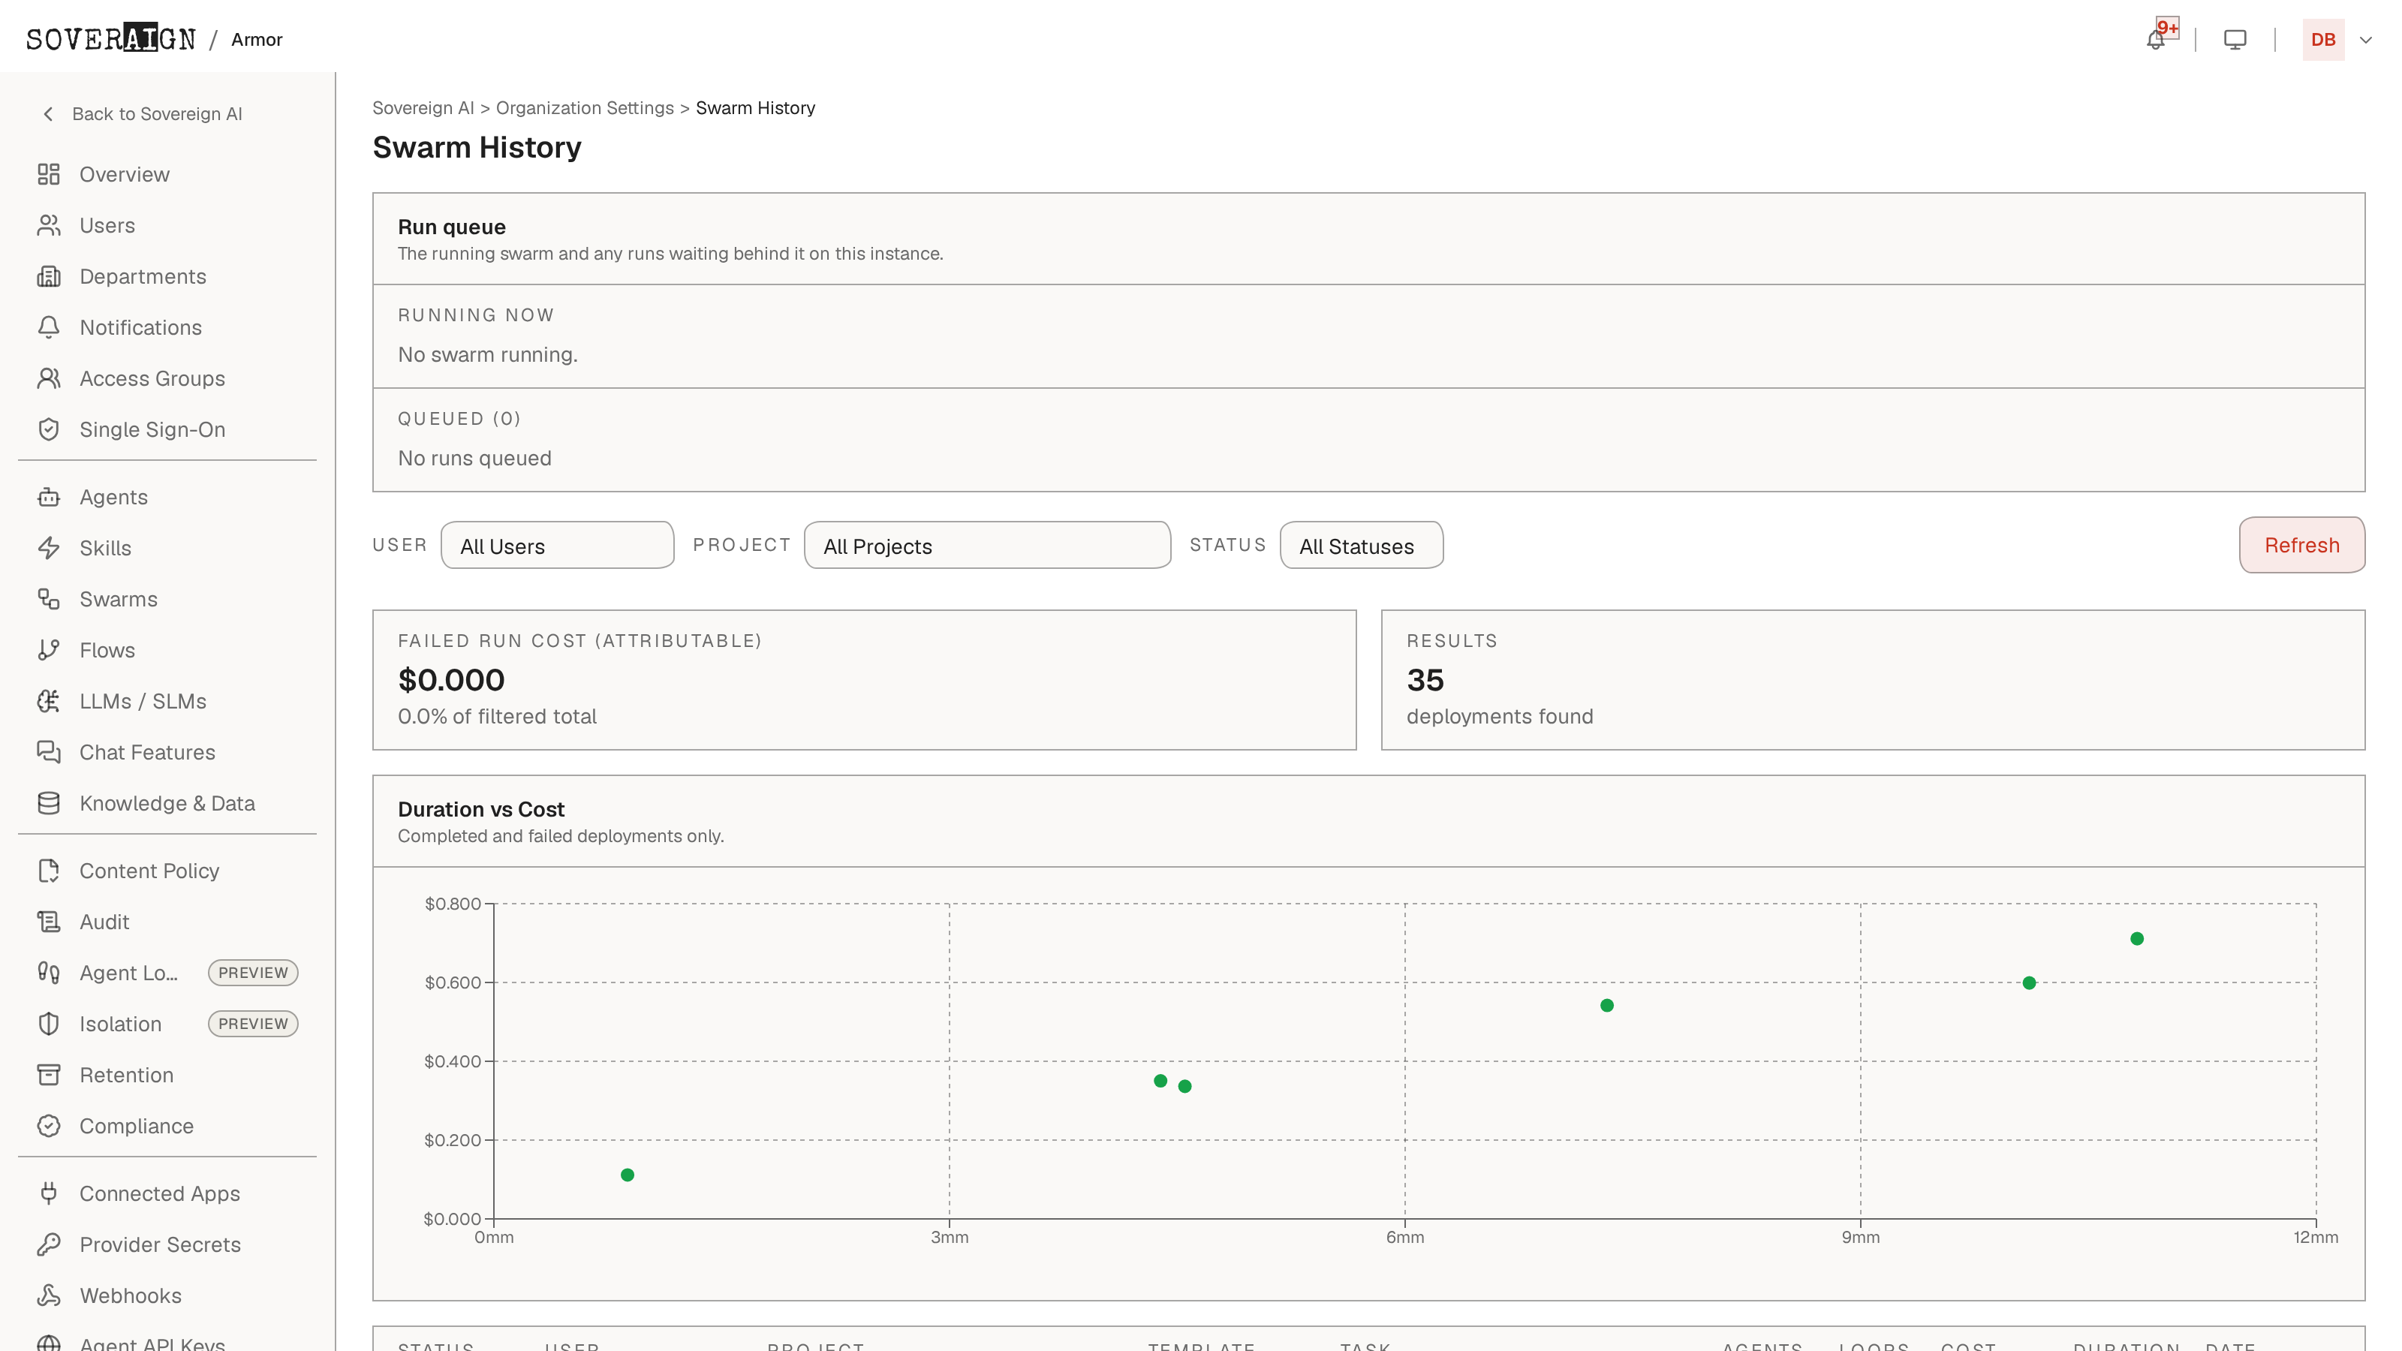Open the All Statuses filter dropdown
This screenshot has height=1351, width=2402.
[1360, 546]
